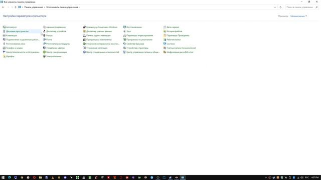The width and height of the screenshot is (321, 180).
Task: Open the Система computer icon
Action: click(165, 44)
